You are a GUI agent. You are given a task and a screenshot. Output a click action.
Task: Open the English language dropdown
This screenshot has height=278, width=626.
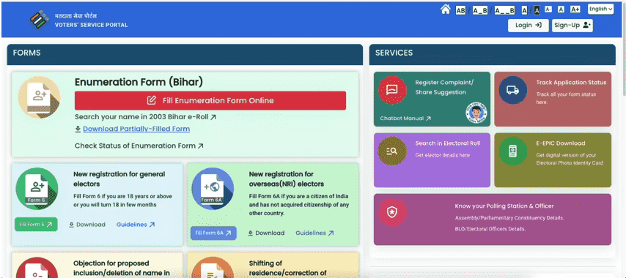600,9
